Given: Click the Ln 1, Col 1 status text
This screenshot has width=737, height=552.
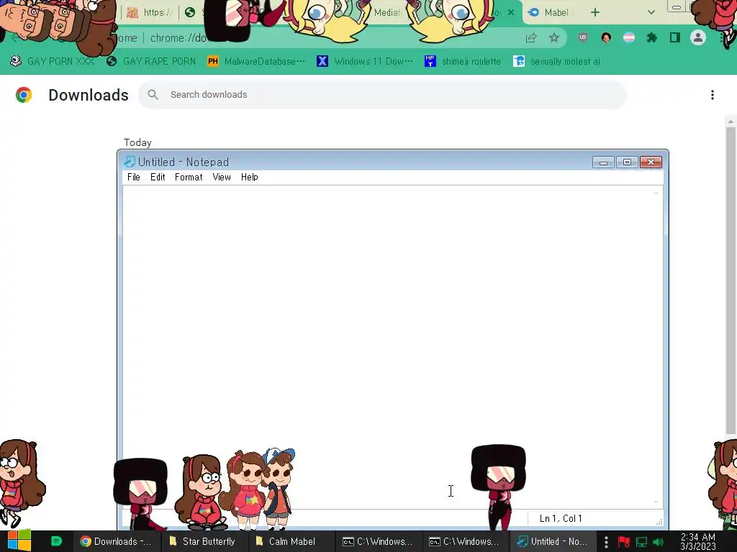Looking at the screenshot, I should (x=561, y=518).
